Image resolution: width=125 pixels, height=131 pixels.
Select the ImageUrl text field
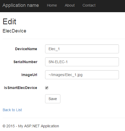point(82,75)
